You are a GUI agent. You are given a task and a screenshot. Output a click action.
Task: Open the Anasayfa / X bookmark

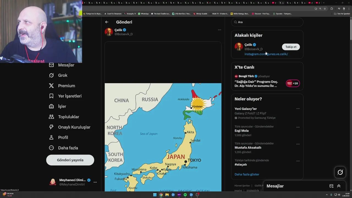click(130, 14)
